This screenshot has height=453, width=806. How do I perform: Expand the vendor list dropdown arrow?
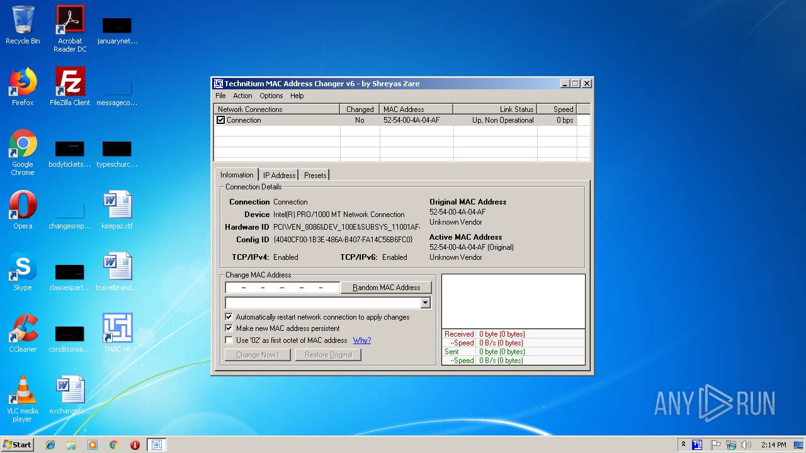click(425, 303)
